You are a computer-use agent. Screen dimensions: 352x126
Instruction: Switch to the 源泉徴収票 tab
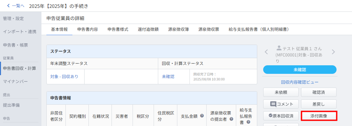point(209,30)
